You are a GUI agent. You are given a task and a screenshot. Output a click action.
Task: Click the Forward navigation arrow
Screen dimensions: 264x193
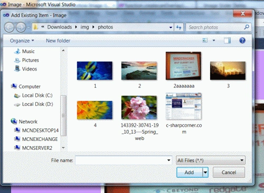click(x=21, y=27)
